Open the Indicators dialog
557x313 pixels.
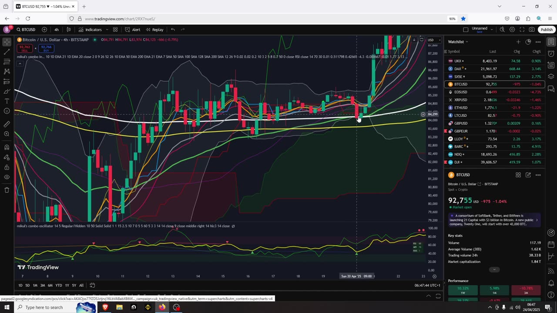pyautogui.click(x=90, y=30)
